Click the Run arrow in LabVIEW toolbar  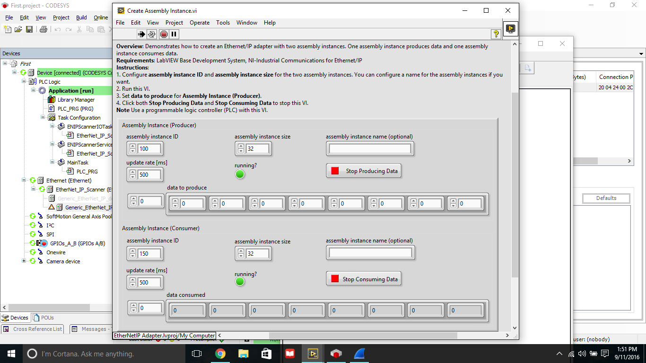point(141,34)
